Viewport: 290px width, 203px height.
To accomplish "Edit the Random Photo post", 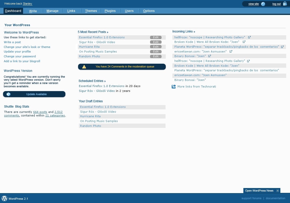I will coord(156,56).
